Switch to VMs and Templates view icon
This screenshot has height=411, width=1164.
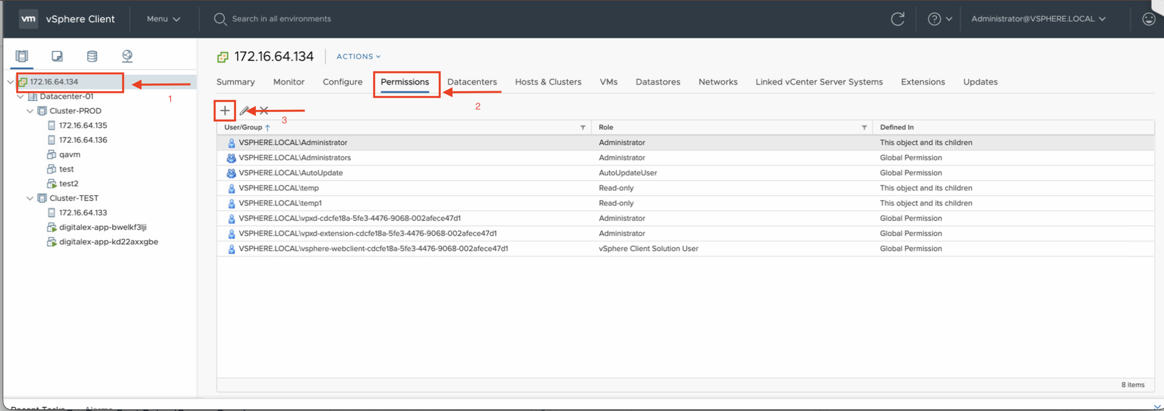[57, 56]
